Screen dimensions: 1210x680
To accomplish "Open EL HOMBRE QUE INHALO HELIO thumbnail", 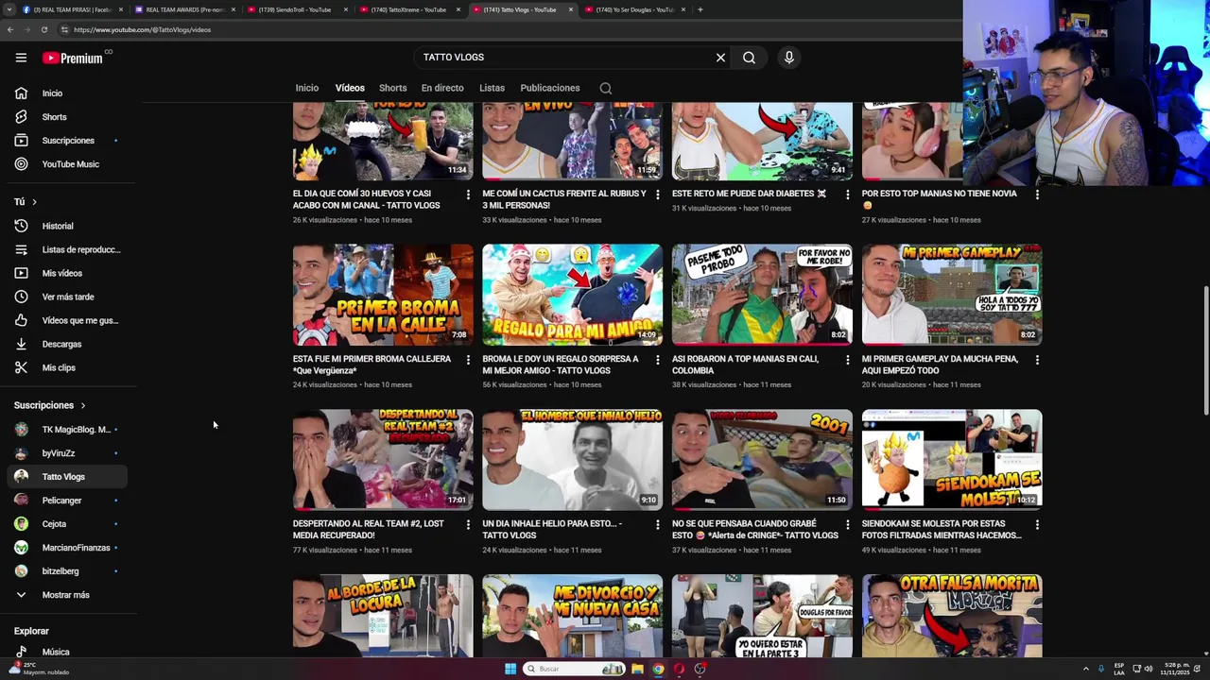I will click(572, 460).
